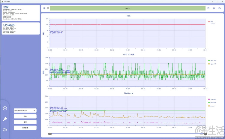The height and width of the screenshot is (139, 225).
Task: Open the folder icon in top toolbar
Action: pyautogui.click(x=220, y=8)
